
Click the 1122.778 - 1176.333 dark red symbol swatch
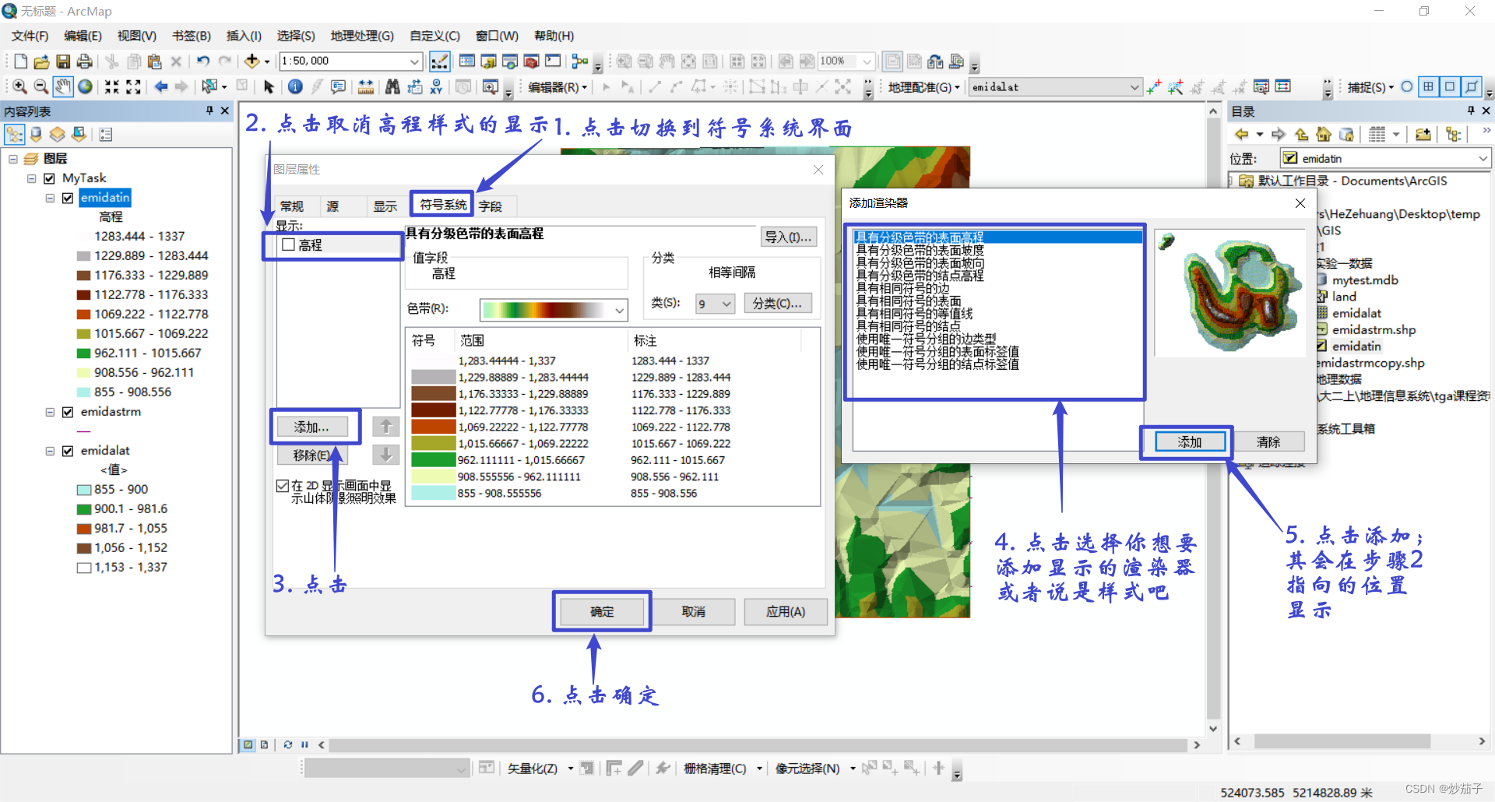(x=433, y=410)
